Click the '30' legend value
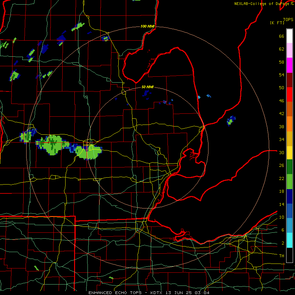This screenshot has height=295, width=295. (282, 152)
